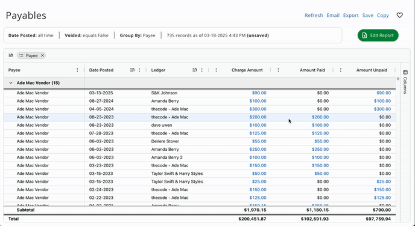Viewport: 415px width, 226px height.
Task: Open the Amount Paid column menu dots
Action: click(278, 70)
